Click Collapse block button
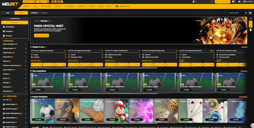Screen dimensions: 254x128 click(15, 19)
